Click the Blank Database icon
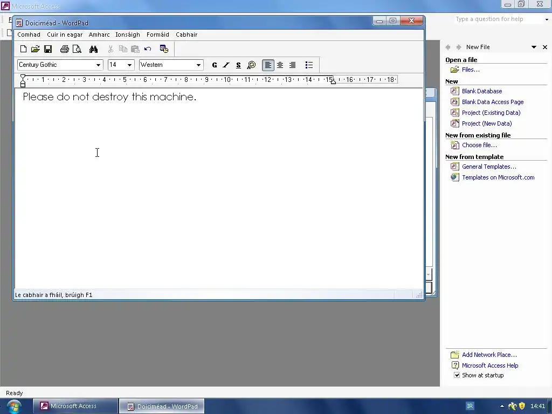 [x=454, y=91]
